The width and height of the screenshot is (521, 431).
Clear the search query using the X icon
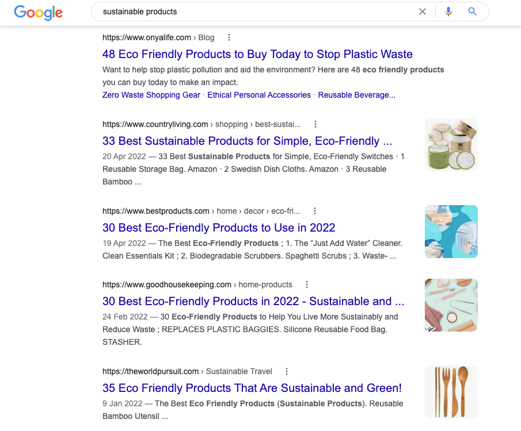423,11
